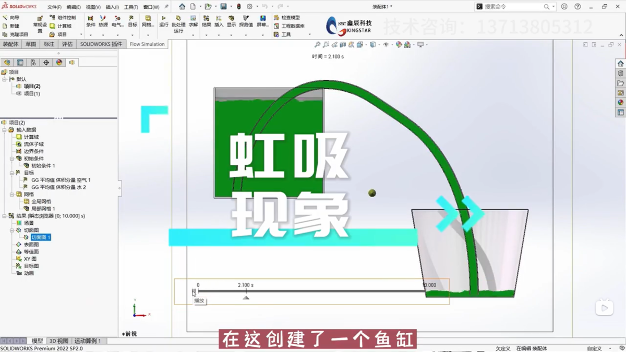This screenshot has height=352, width=626.
Task: Select the Flow Simulation ribbon tab
Action: pos(147,44)
